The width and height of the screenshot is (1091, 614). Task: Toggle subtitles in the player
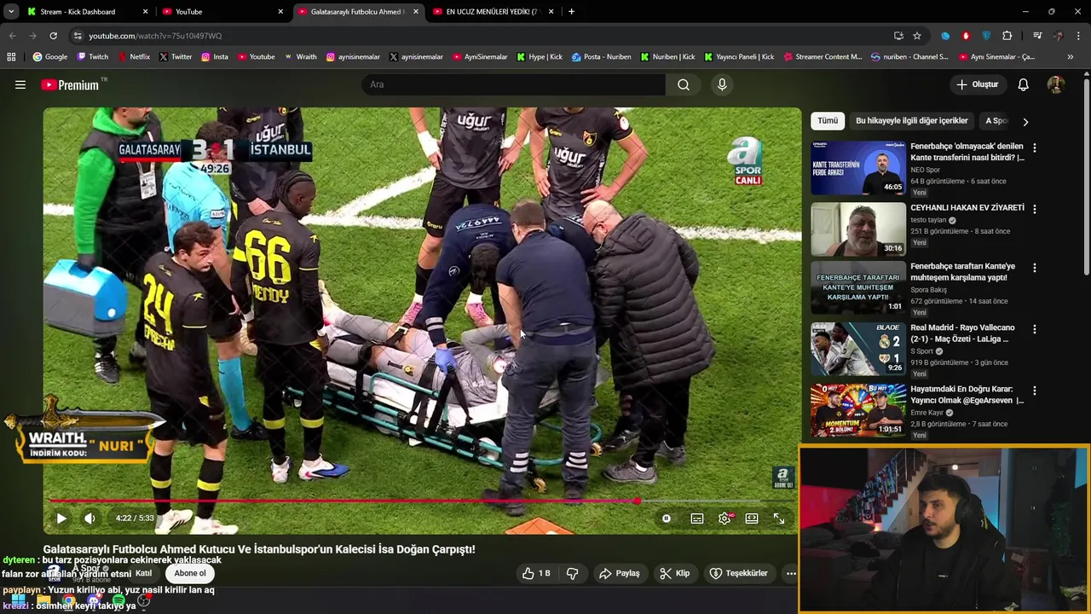697,518
